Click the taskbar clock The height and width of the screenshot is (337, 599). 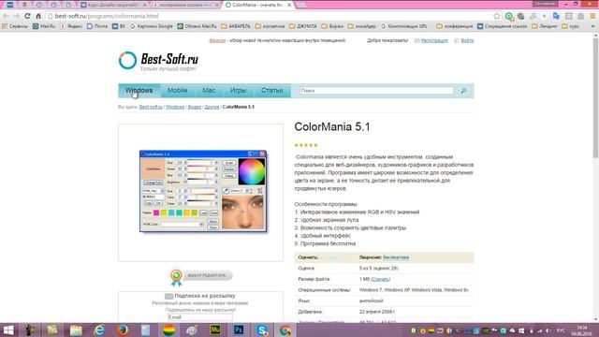[x=582, y=330]
